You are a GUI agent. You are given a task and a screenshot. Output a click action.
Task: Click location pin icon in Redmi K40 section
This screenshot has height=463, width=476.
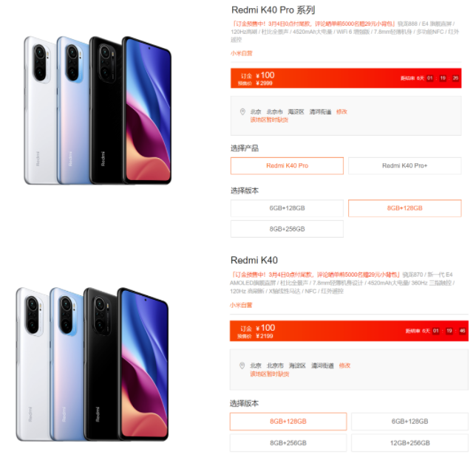coord(242,366)
